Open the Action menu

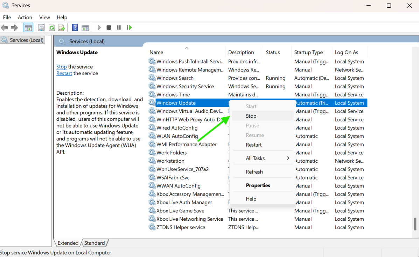[25, 17]
